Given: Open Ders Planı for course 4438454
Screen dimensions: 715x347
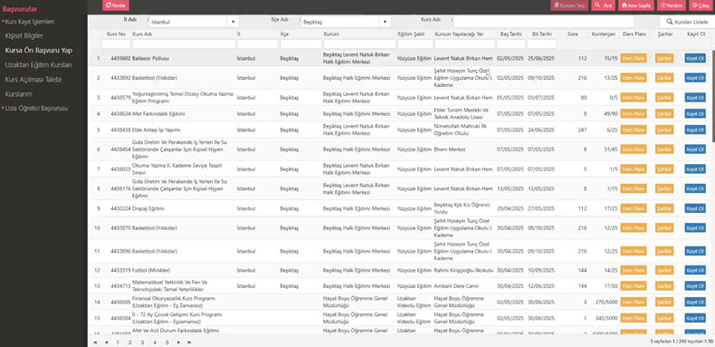Looking at the screenshot, I should 634,149.
